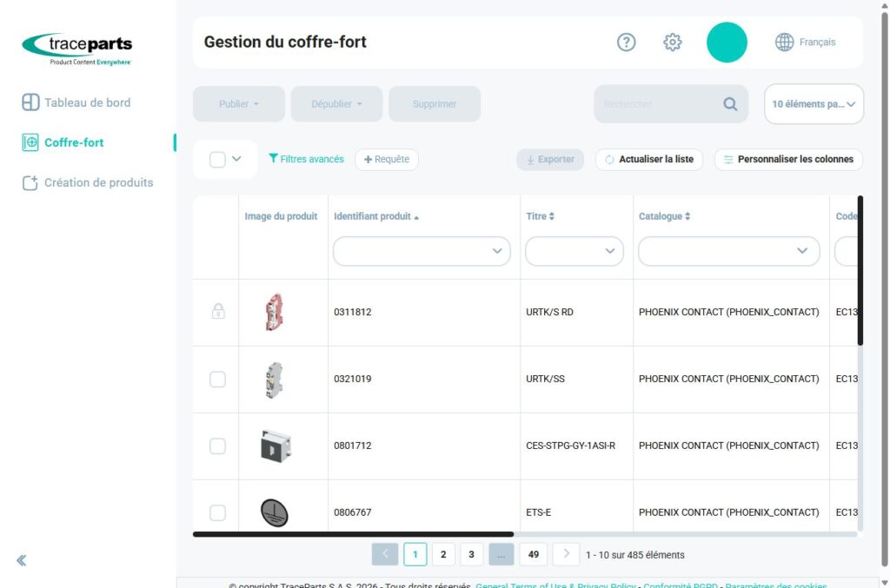
Task: Open the help question mark icon
Action: tap(626, 42)
